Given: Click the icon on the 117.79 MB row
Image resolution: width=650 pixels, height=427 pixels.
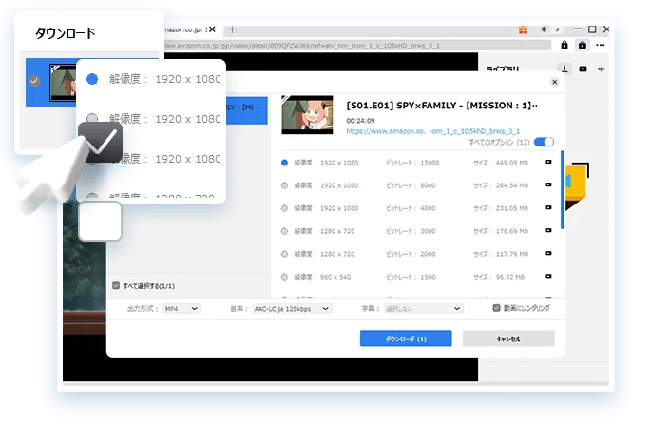Looking at the screenshot, I should (x=548, y=253).
